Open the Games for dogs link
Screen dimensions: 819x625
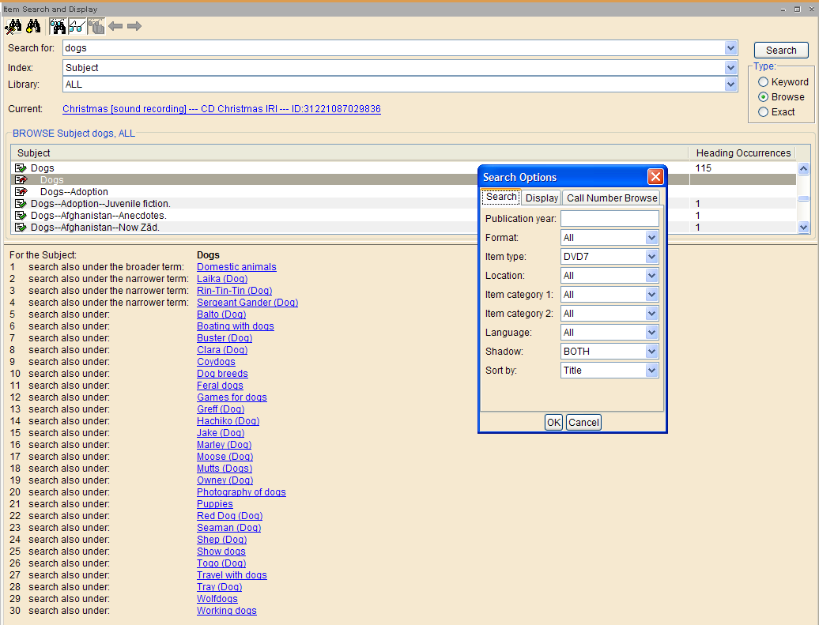(232, 397)
